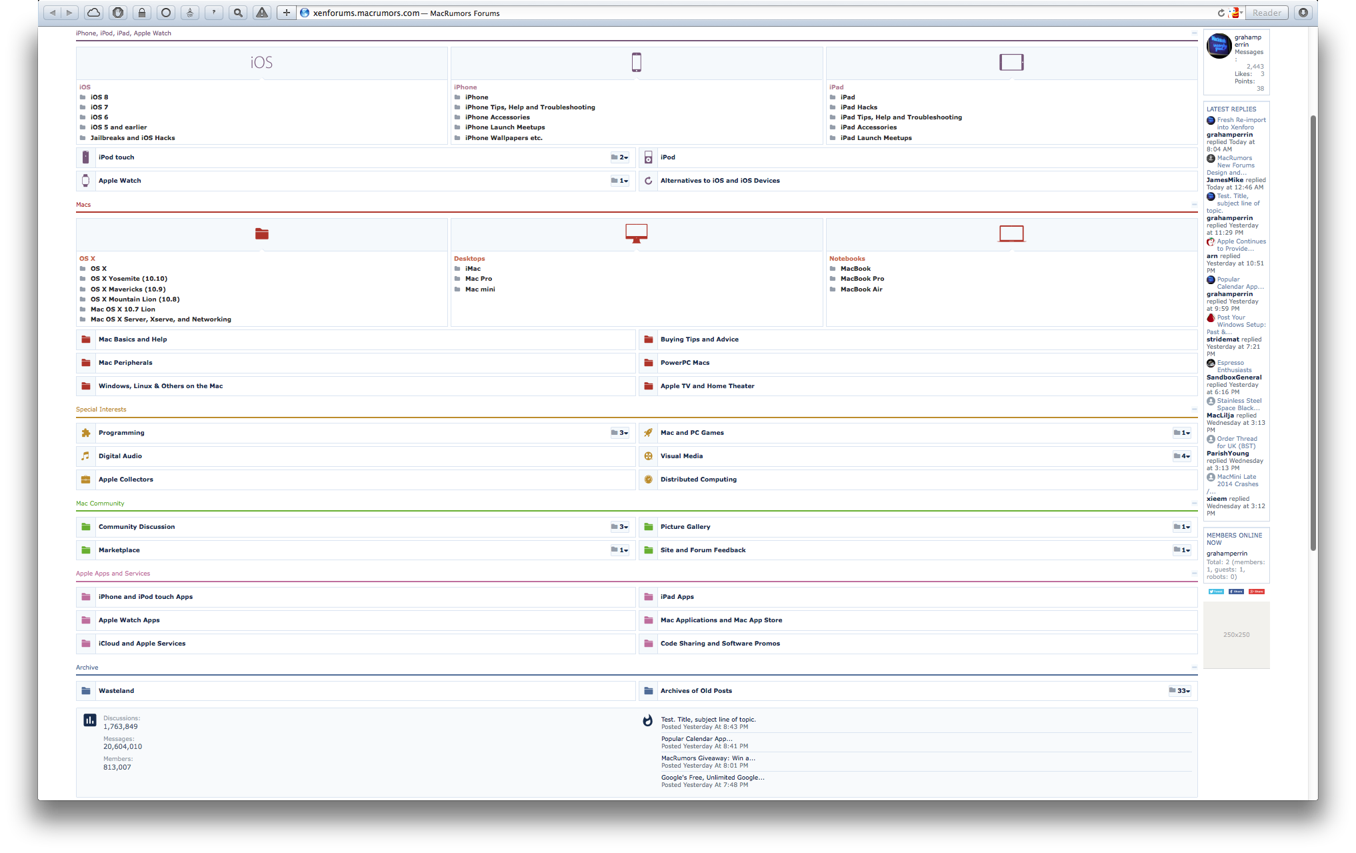Click the red OS X folder header icon

point(262,233)
